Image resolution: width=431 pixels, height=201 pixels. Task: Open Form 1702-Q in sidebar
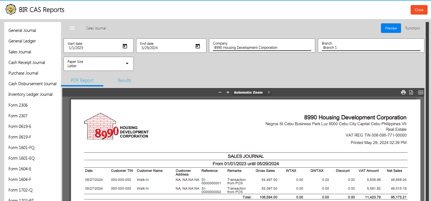(x=20, y=190)
